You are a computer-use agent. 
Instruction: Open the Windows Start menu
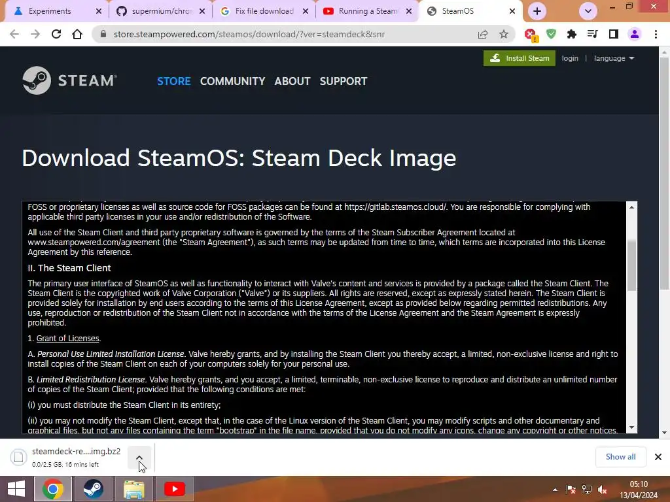click(x=16, y=489)
